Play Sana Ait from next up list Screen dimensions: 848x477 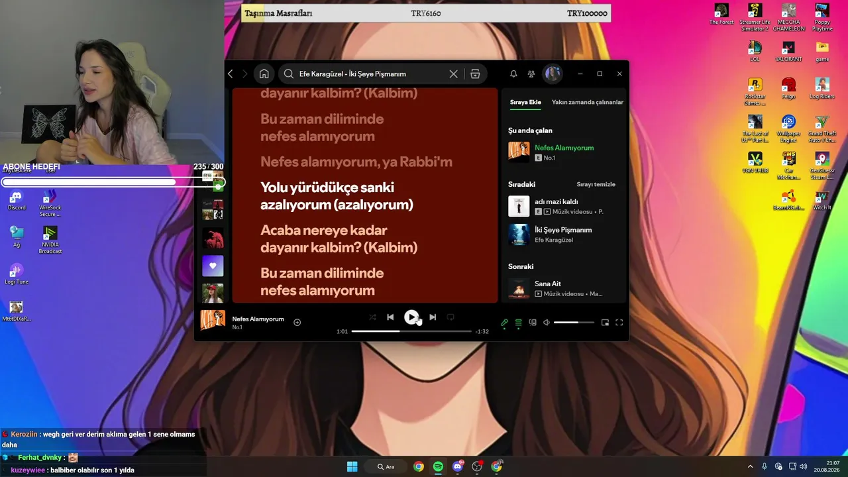pyautogui.click(x=564, y=288)
